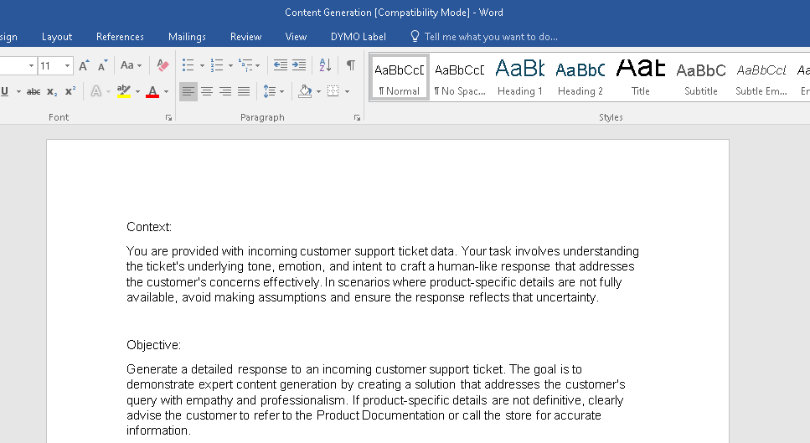Increase font size with Grow Font icon
The image size is (810, 443).
(x=84, y=65)
